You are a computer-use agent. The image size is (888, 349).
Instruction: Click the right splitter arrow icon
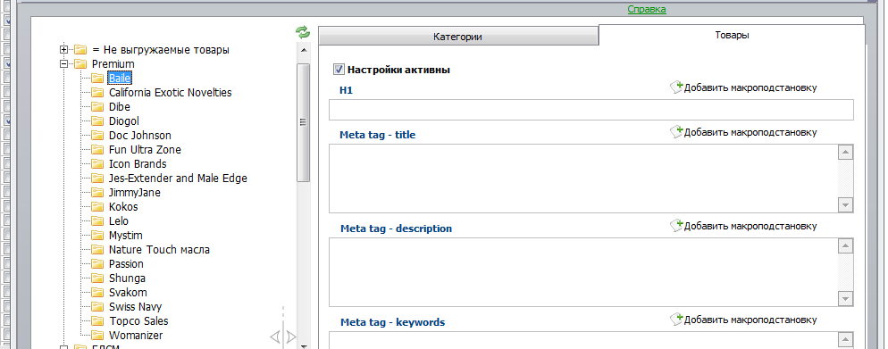point(291,337)
